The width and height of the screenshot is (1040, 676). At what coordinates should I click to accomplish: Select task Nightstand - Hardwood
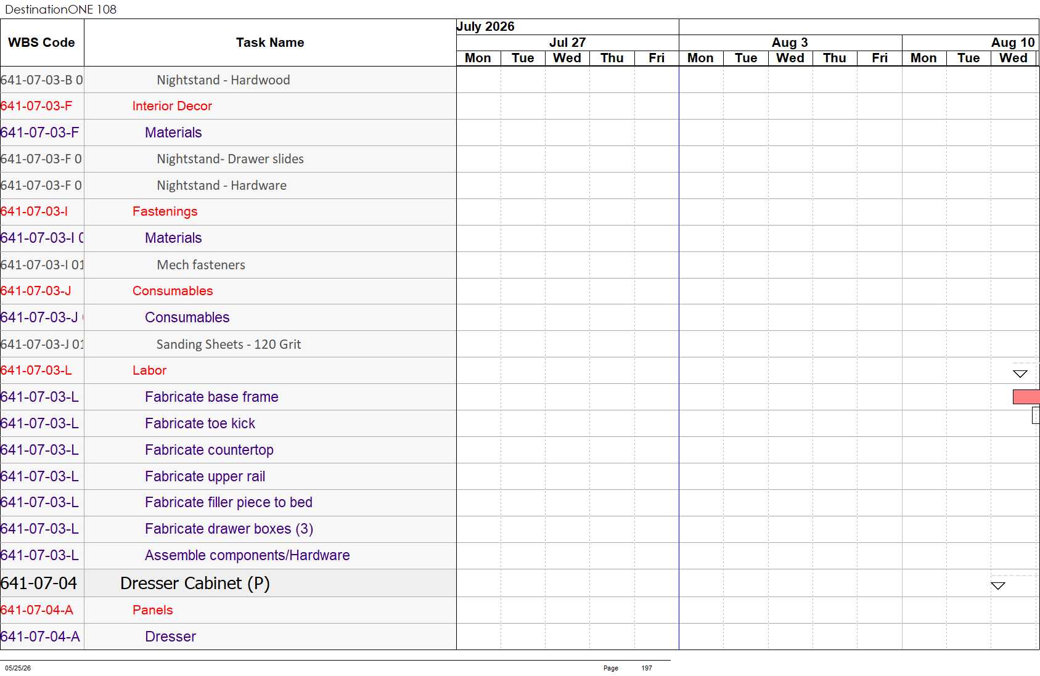click(223, 80)
